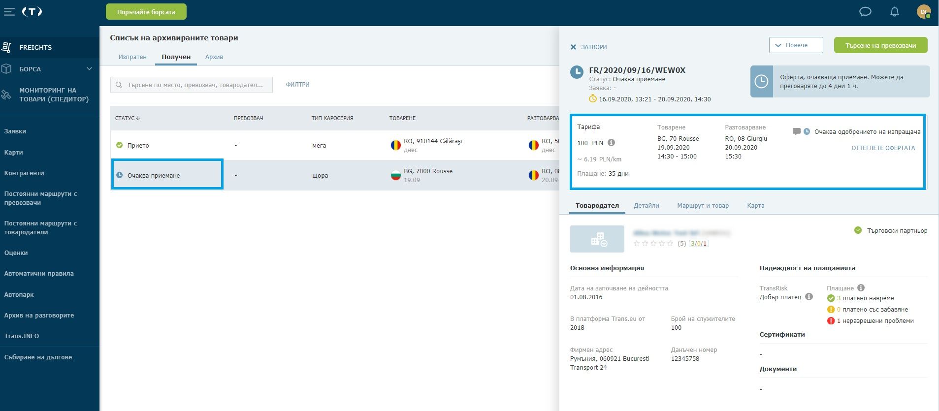Screen dimensions: 939x411
Task: Open Автопарк in the sidebar
Action: tap(19, 295)
